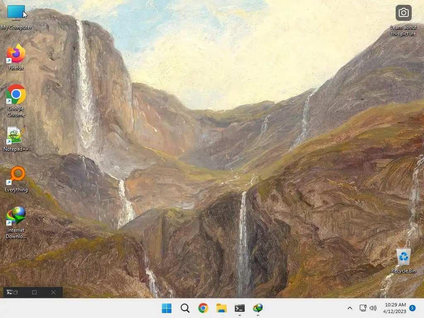Viewport: 424px width, 318px height.
Task: Open the notification badge showing 5
Action: point(412,308)
